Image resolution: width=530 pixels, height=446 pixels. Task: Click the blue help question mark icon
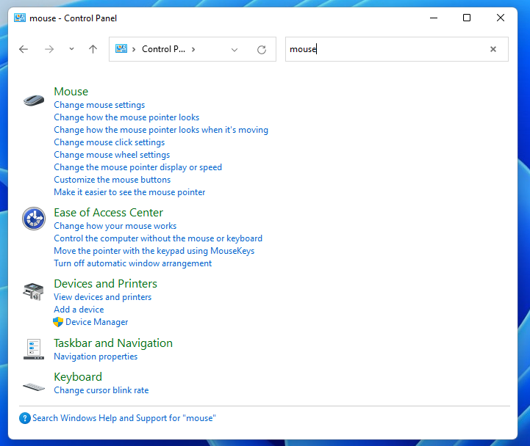[25, 418]
